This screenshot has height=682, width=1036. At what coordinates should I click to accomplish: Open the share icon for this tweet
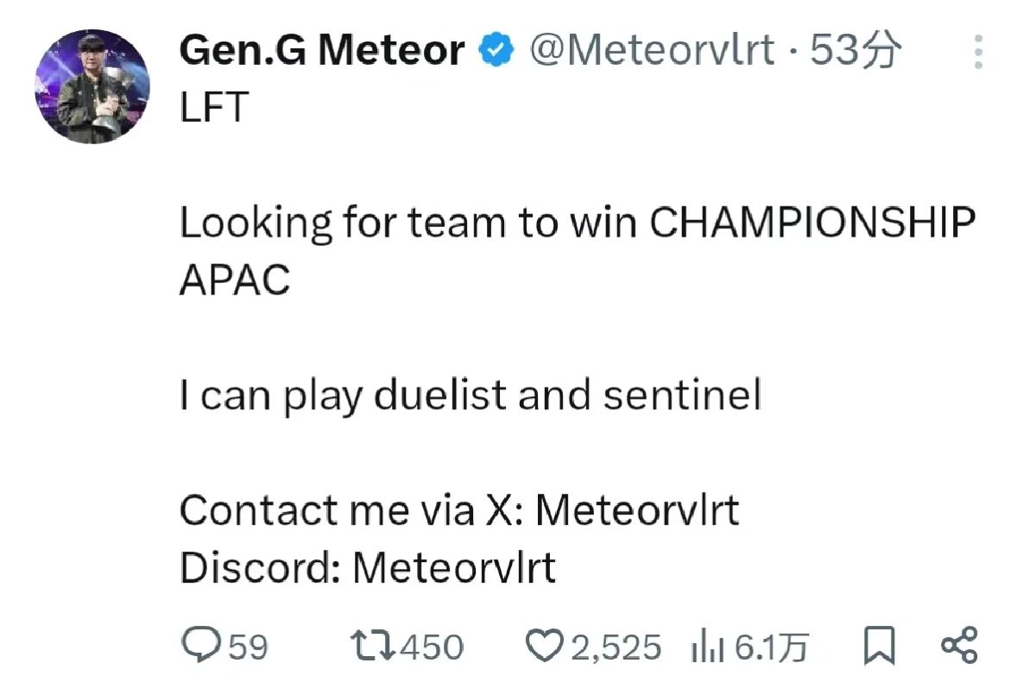pyautogui.click(x=958, y=646)
